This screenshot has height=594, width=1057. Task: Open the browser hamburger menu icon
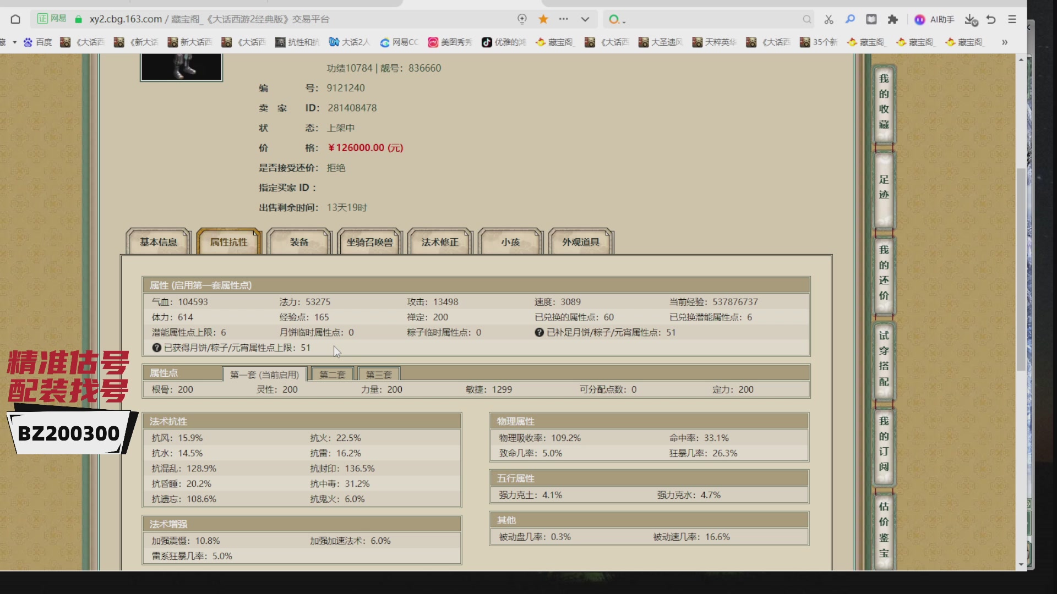(1012, 19)
